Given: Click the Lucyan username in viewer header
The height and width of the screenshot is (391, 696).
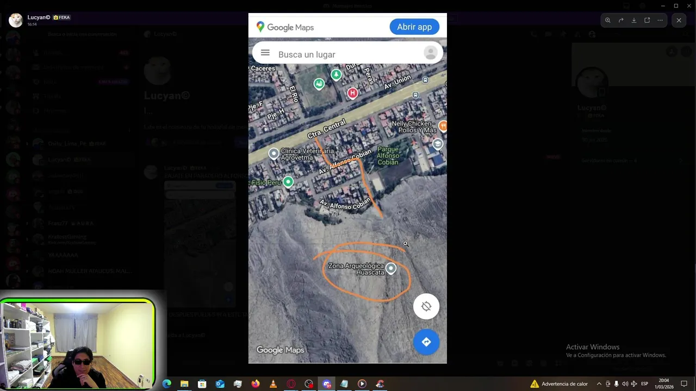Looking at the screenshot, I should pyautogui.click(x=39, y=17).
